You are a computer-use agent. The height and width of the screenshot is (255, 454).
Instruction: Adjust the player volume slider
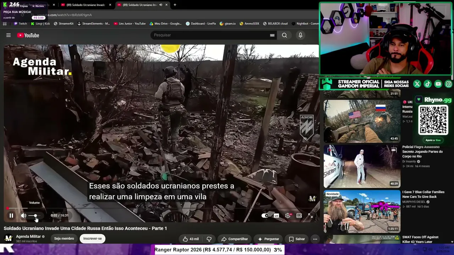coord(34,215)
